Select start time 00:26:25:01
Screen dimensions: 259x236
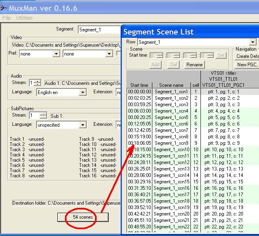[140, 169]
